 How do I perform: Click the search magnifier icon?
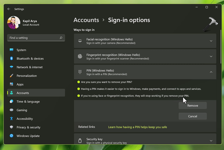[61, 38]
